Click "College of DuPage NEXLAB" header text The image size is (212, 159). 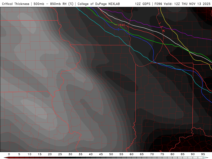[99, 4]
